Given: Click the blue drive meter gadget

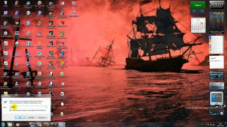Looking at the screenshot, I should (x=217, y=98).
